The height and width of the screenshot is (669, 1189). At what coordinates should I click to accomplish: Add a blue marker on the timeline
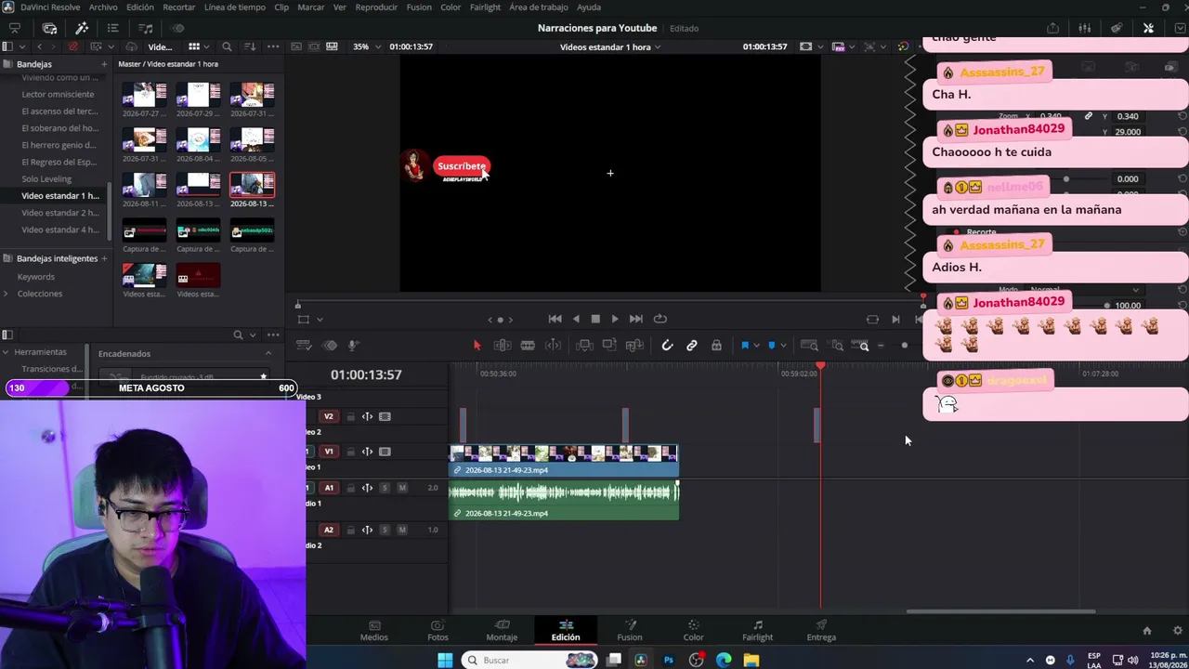click(x=771, y=346)
